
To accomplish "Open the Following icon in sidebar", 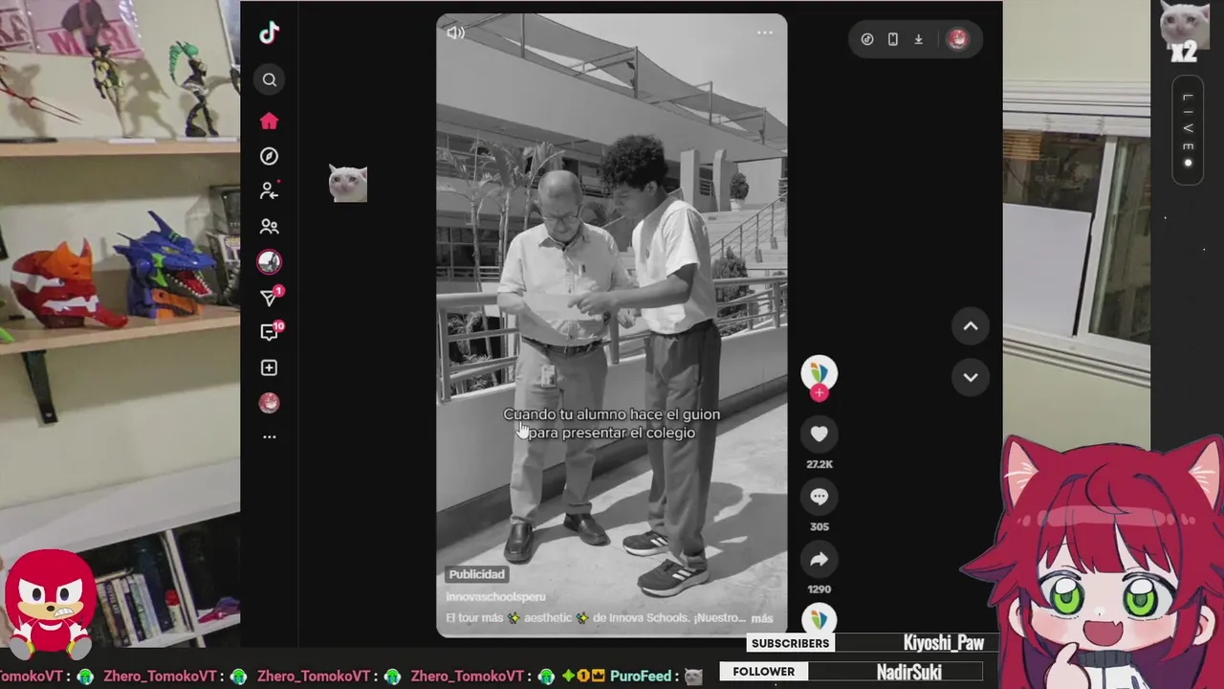I will click(x=269, y=191).
